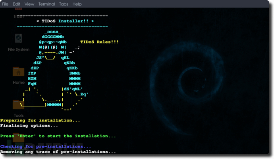Viewport: 274px width, 159px height.
Task: Click 'Finalising options...' line
Action: 29,126
